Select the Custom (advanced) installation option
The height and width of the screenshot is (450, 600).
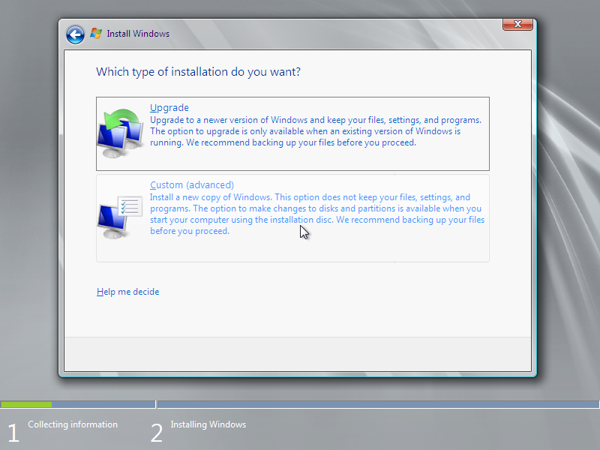tap(292, 214)
